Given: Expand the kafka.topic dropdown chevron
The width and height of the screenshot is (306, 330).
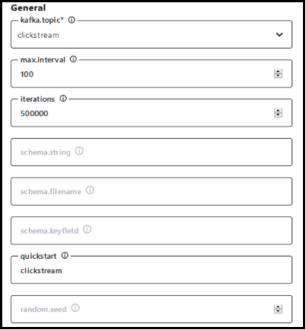Looking at the screenshot, I should pos(279,34).
